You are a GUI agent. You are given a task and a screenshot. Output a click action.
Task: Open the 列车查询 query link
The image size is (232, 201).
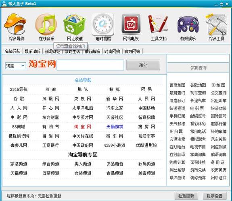click(198, 93)
